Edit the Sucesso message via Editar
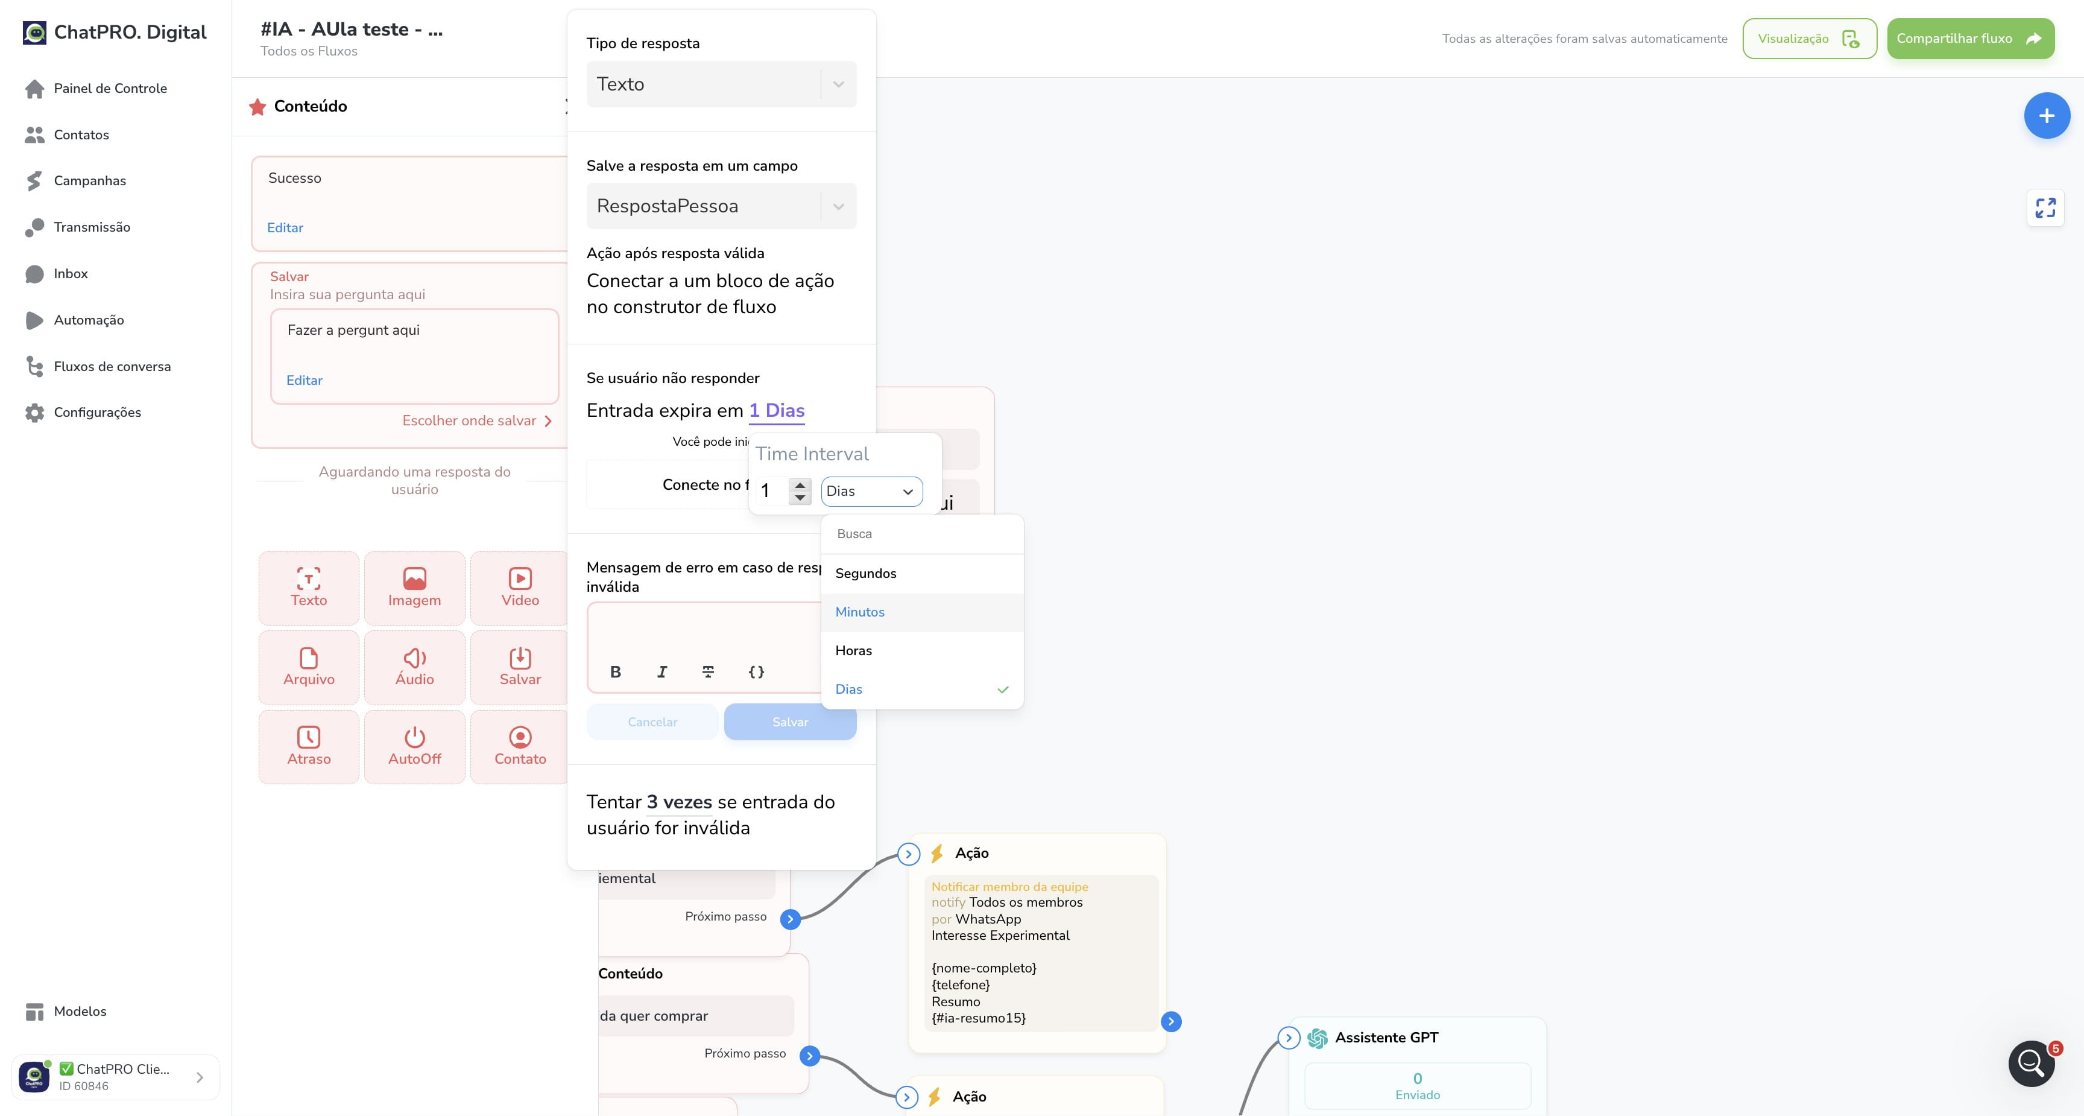Image resolution: width=2084 pixels, height=1116 pixels. point(285,227)
